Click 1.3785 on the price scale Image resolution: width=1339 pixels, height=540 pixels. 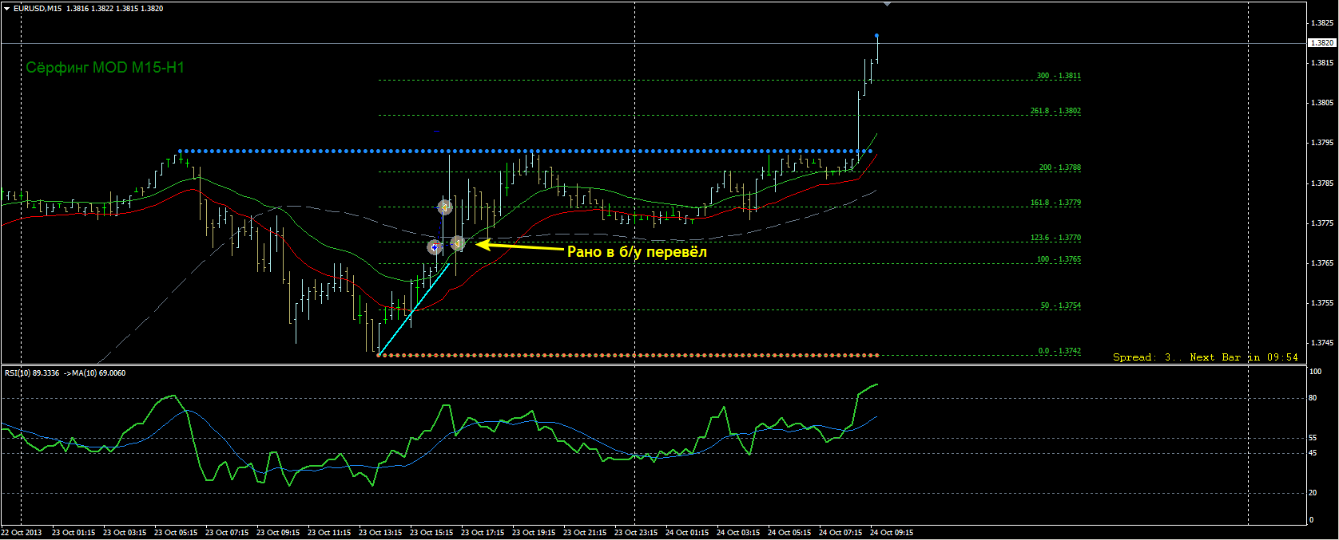point(1321,183)
